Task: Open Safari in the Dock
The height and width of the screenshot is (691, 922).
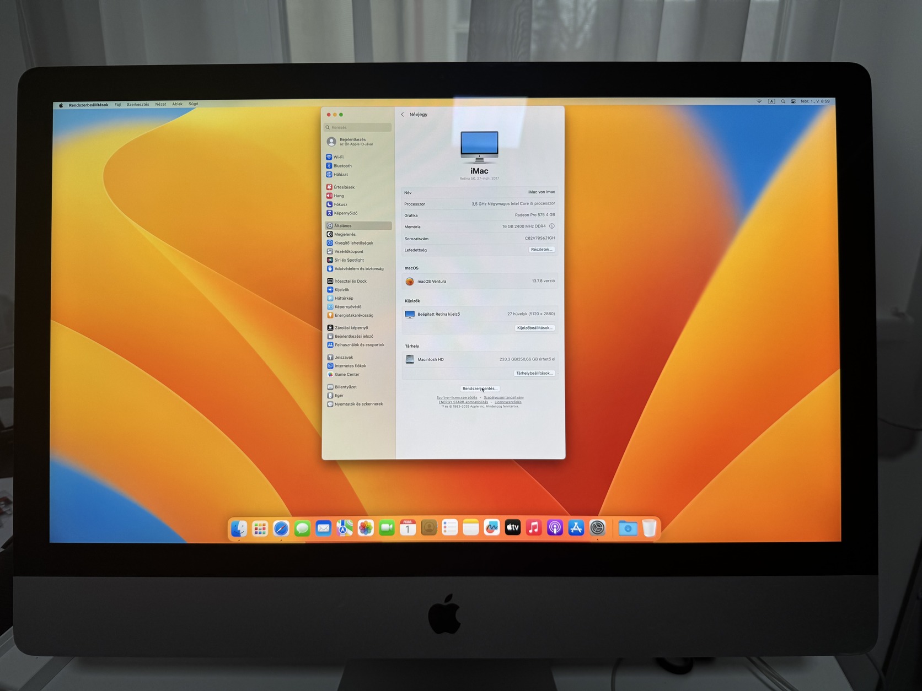Action: [281, 528]
